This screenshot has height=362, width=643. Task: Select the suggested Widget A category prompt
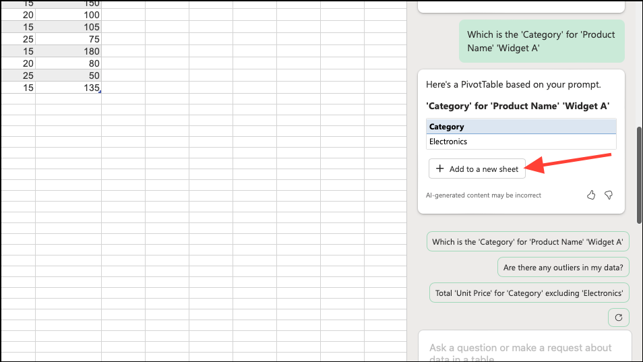point(527,242)
